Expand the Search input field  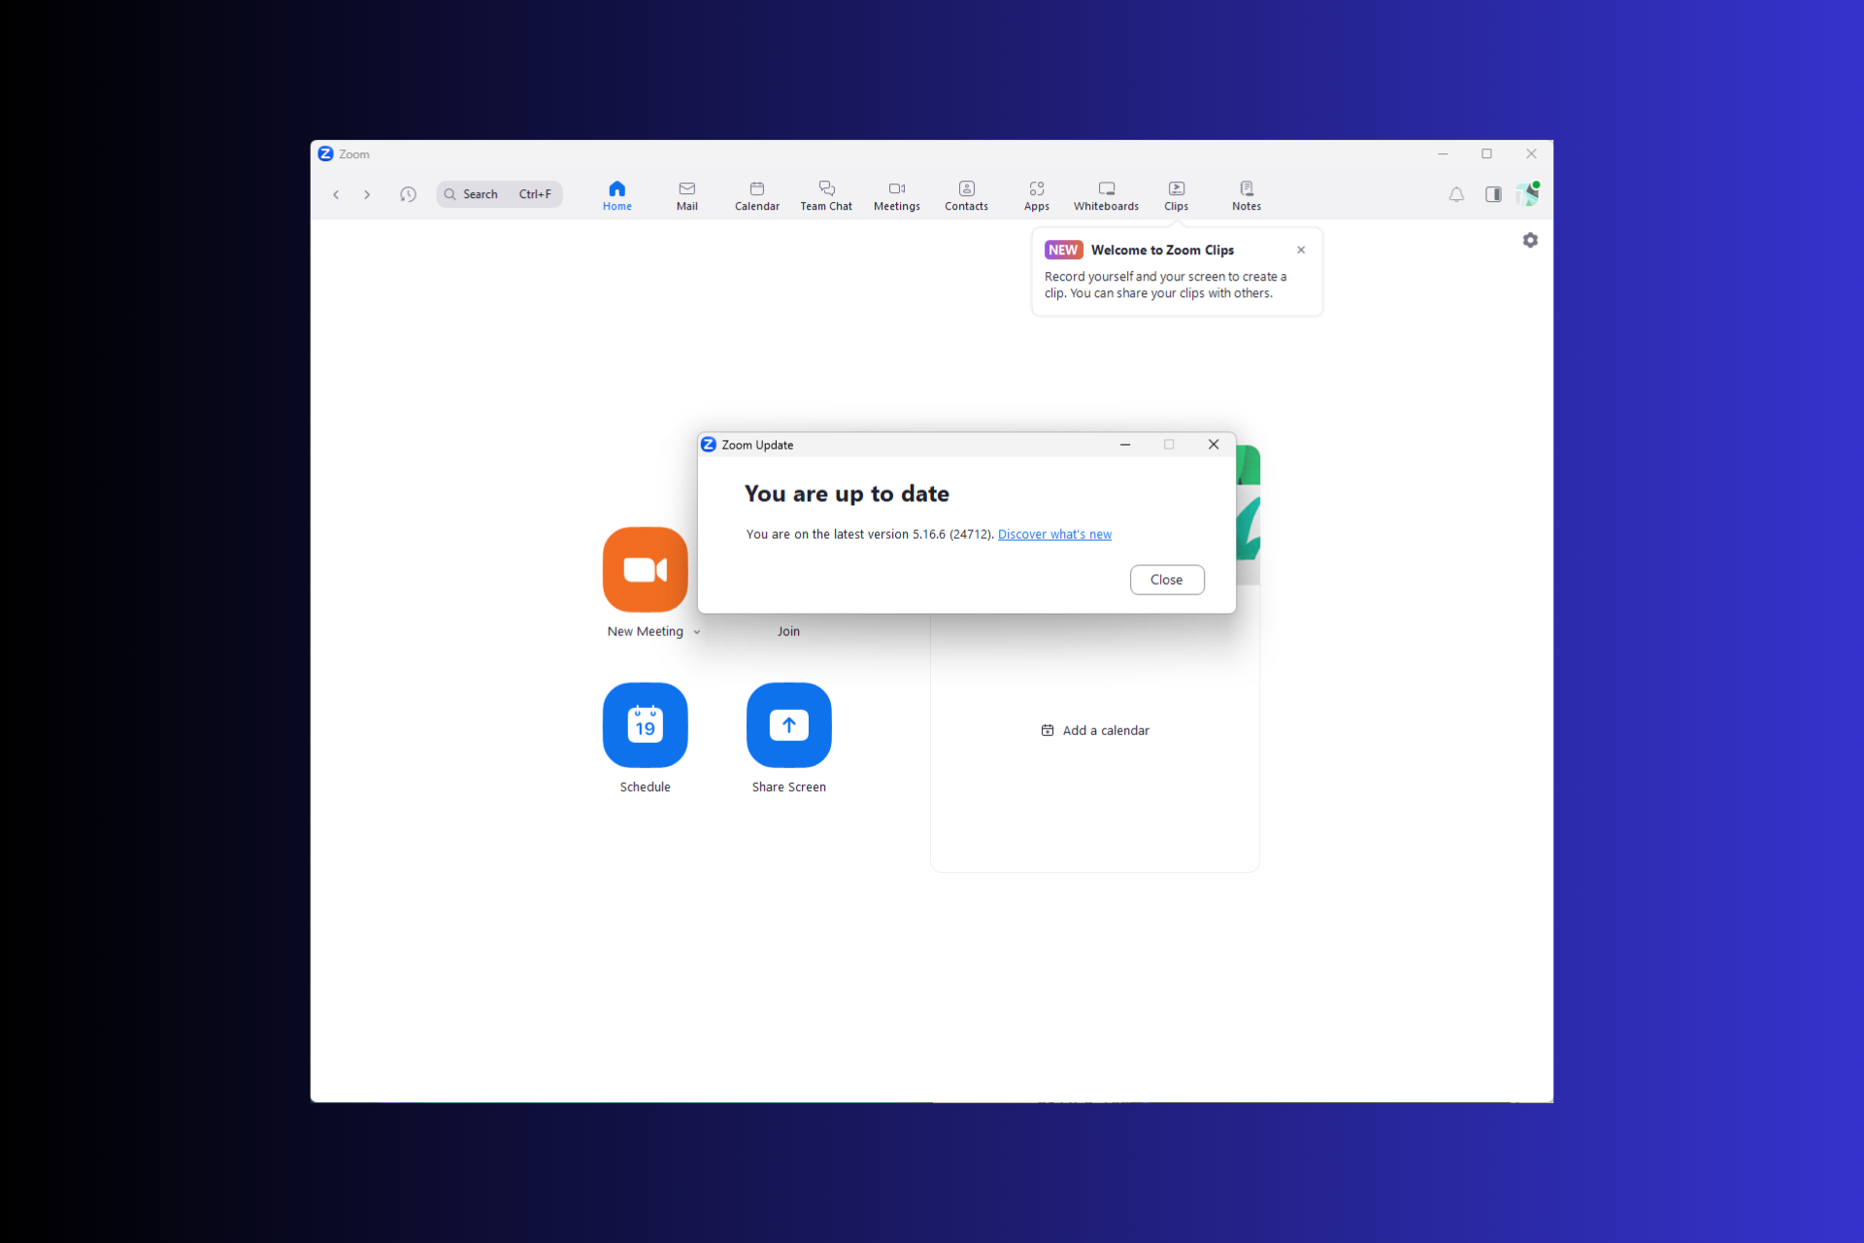[499, 193]
